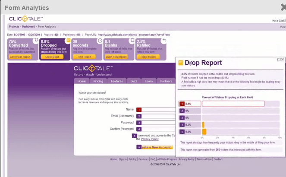Switch to Learn tab

[149, 81]
